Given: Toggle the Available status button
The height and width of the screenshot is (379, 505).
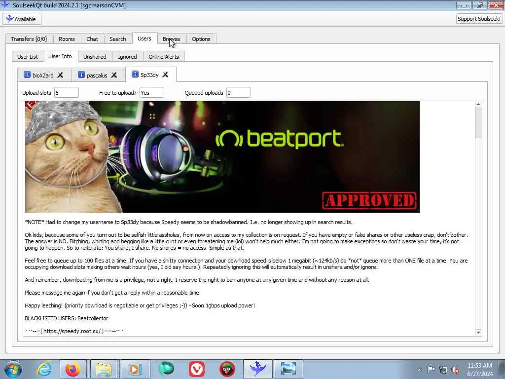Looking at the screenshot, I should click(x=22, y=19).
